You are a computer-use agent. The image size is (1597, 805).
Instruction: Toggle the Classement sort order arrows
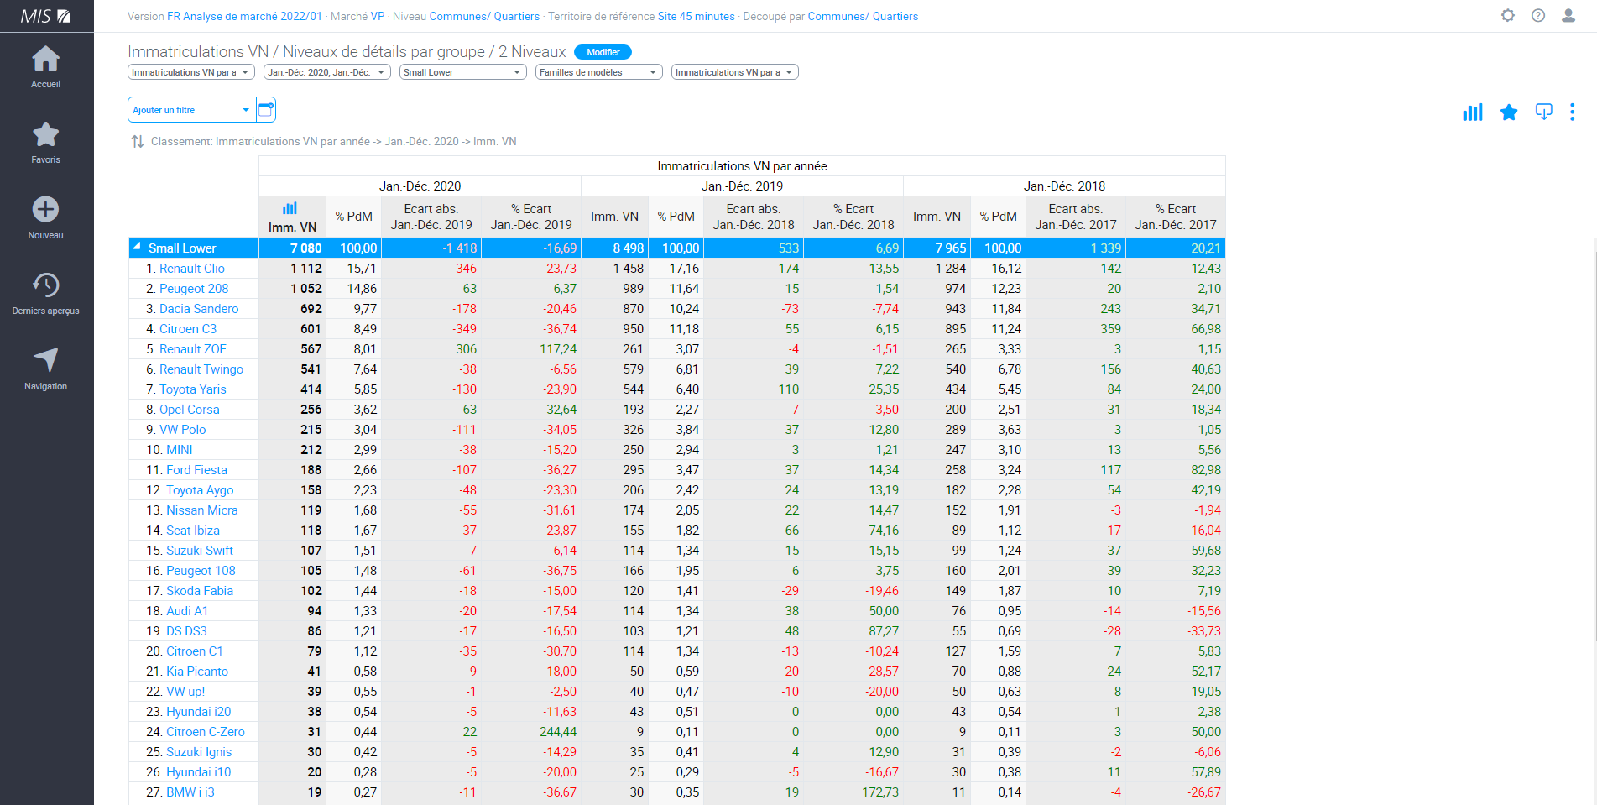click(138, 142)
